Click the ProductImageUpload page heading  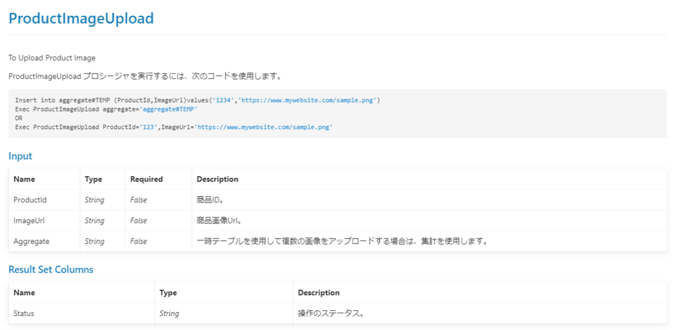pos(81,19)
